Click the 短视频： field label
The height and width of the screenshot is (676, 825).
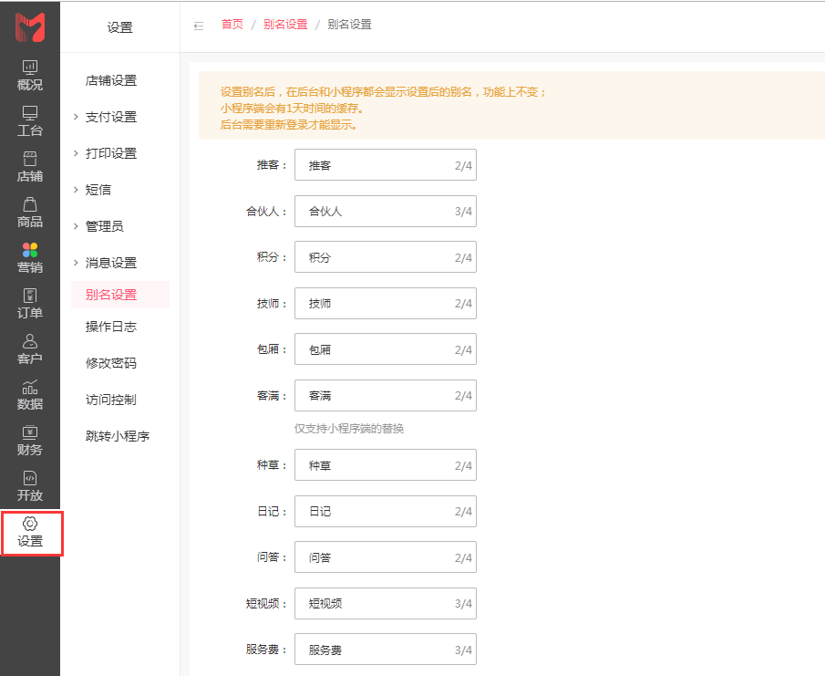(x=267, y=603)
